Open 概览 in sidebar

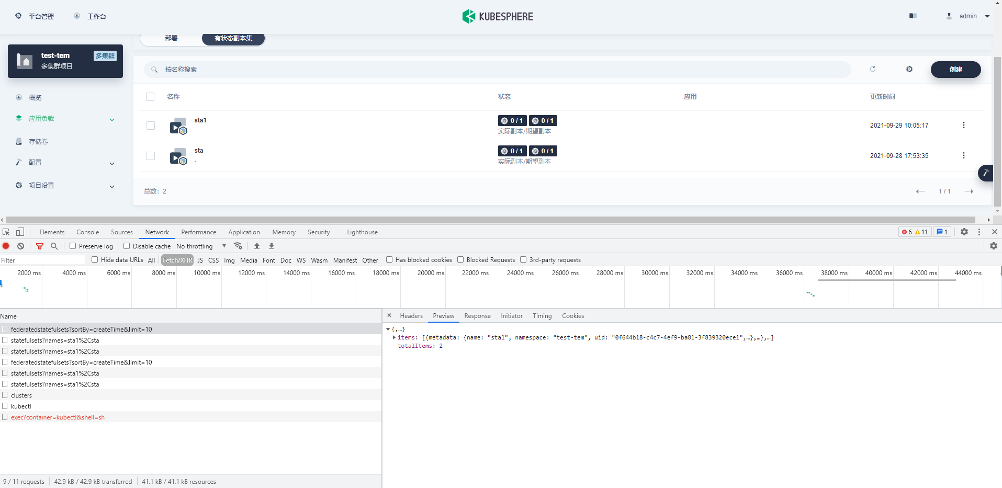pos(35,98)
